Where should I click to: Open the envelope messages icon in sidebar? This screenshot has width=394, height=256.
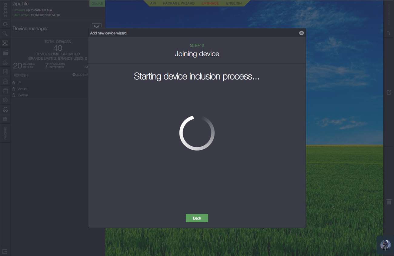(5, 81)
